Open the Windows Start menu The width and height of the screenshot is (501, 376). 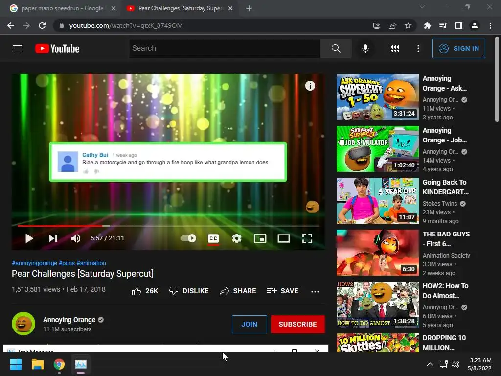click(x=16, y=364)
